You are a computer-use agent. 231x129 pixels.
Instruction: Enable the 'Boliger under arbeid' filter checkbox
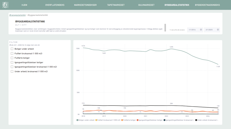click(x=12, y=49)
